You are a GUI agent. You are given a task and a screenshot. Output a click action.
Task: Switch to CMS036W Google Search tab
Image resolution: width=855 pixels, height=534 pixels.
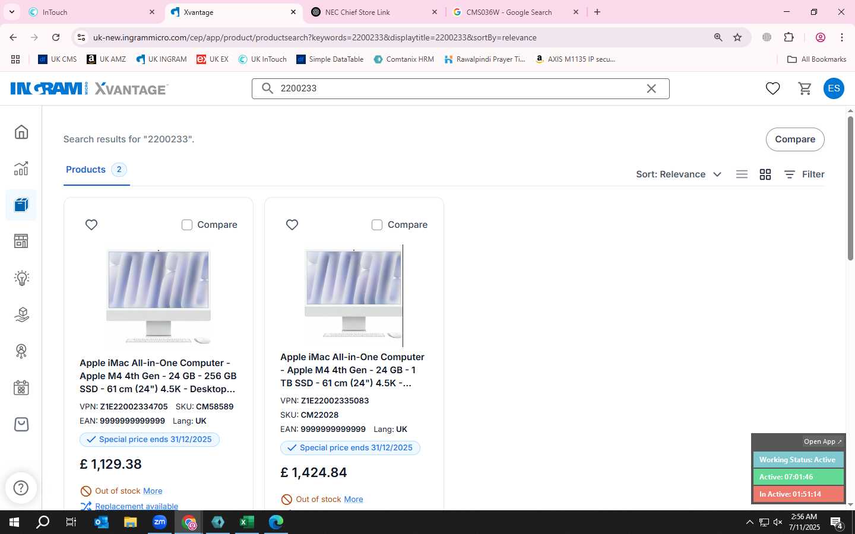516,12
